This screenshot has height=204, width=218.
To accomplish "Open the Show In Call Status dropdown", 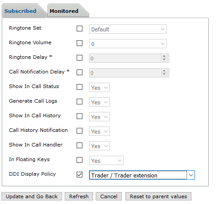I will 99,88.
